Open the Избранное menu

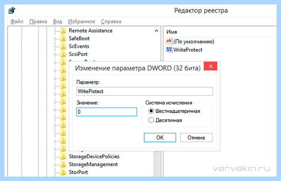coord(81,21)
